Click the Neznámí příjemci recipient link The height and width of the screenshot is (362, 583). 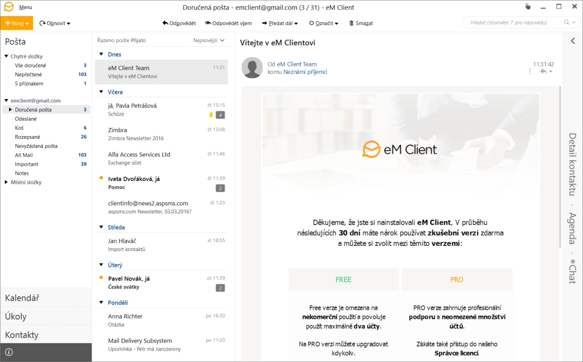tap(305, 72)
